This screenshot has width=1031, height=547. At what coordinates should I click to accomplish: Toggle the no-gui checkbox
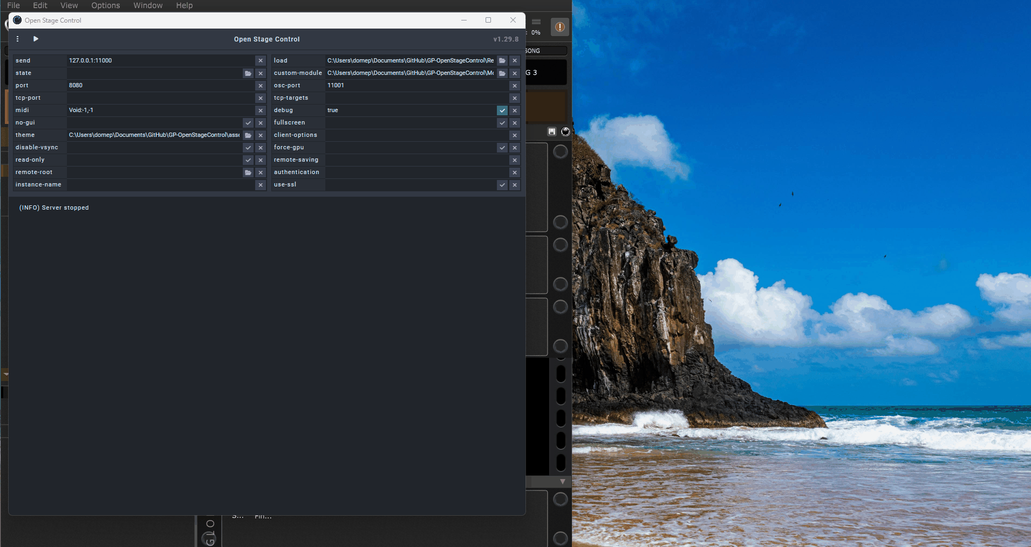click(x=248, y=123)
